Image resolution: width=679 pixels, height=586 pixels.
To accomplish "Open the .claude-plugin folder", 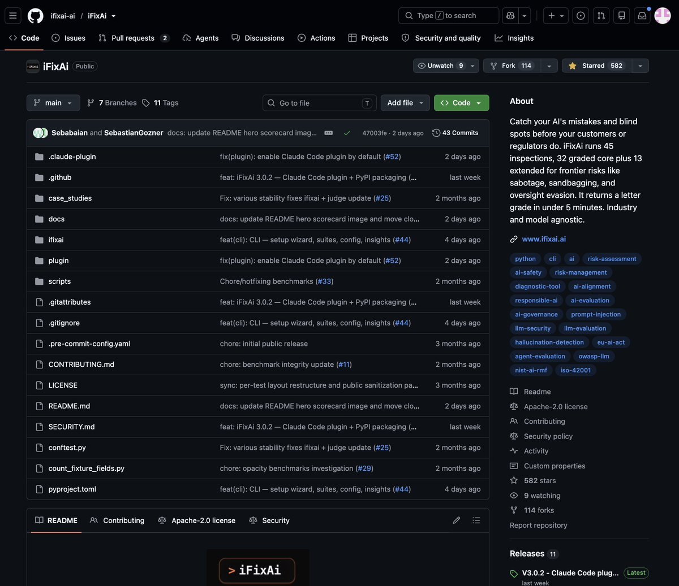I will coord(72,157).
